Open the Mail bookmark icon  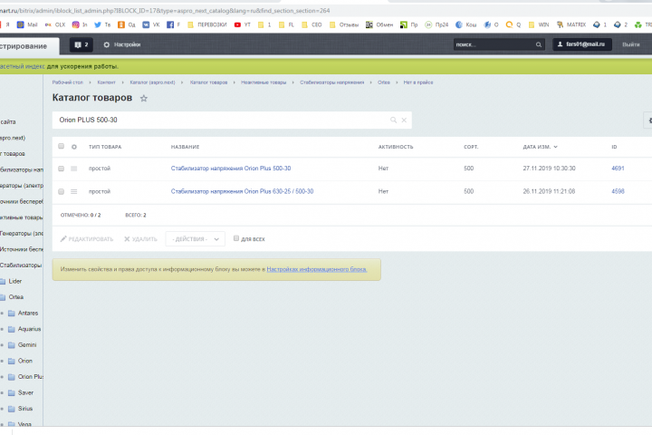[20, 25]
